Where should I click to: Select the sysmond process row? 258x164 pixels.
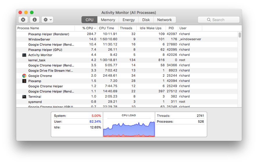click(x=127, y=102)
